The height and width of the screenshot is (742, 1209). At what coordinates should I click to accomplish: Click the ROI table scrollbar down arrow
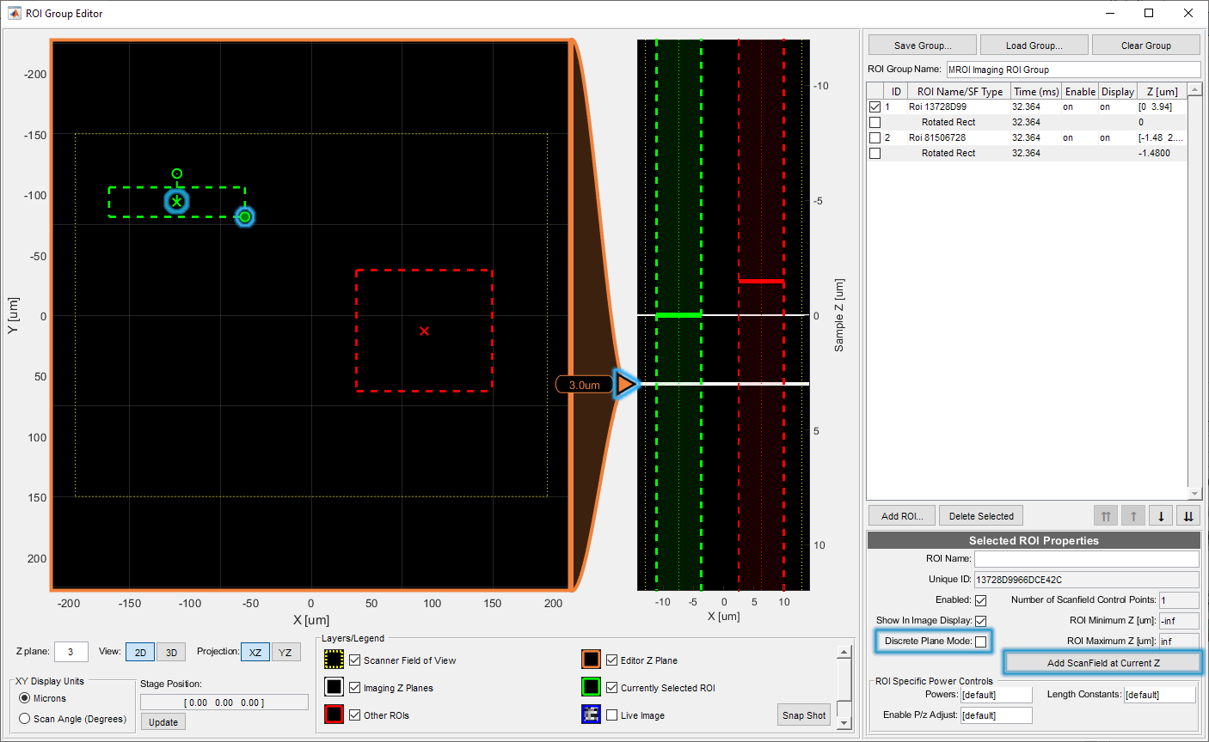point(1194,494)
